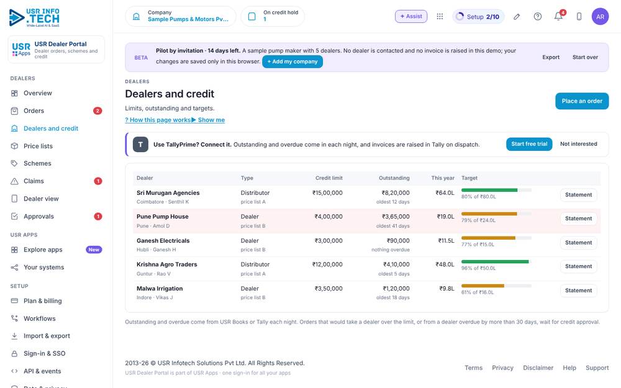Click the Orders bag icon
The height and width of the screenshot is (388, 621).
14,111
